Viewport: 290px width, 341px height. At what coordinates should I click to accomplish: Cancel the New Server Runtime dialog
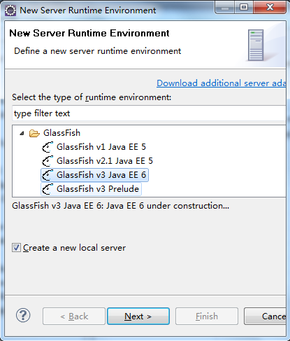tap(265, 316)
